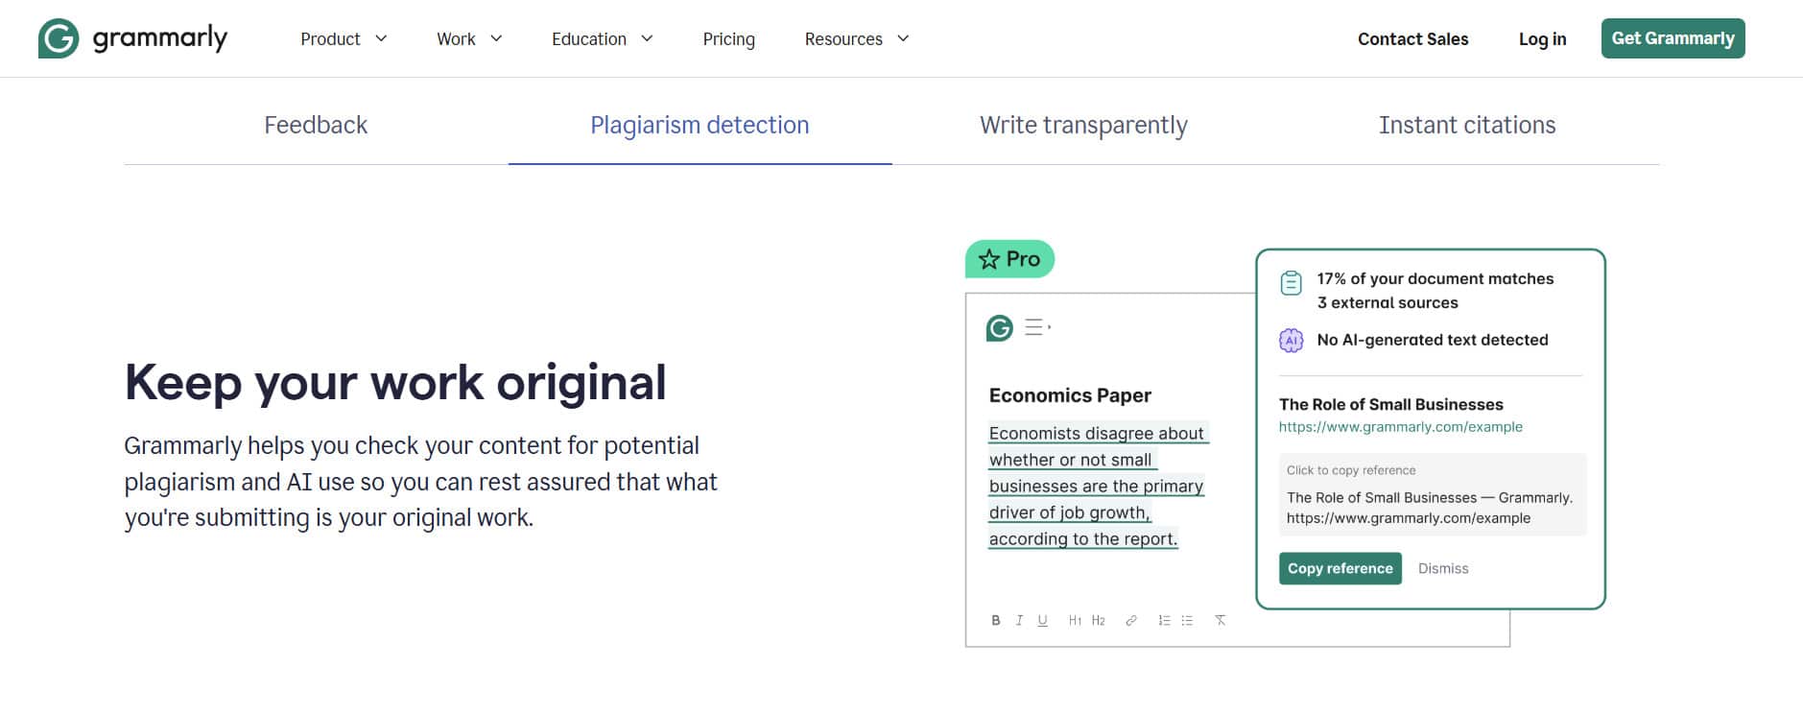This screenshot has width=1803, height=714.
Task: Switch to the Feedback tab
Action: coord(316,126)
